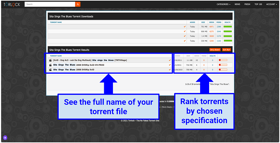This screenshot has width=280, height=143.
Task: Open the TNTVillage 'Sita sings the blues' torrent link
Action: pos(90,60)
